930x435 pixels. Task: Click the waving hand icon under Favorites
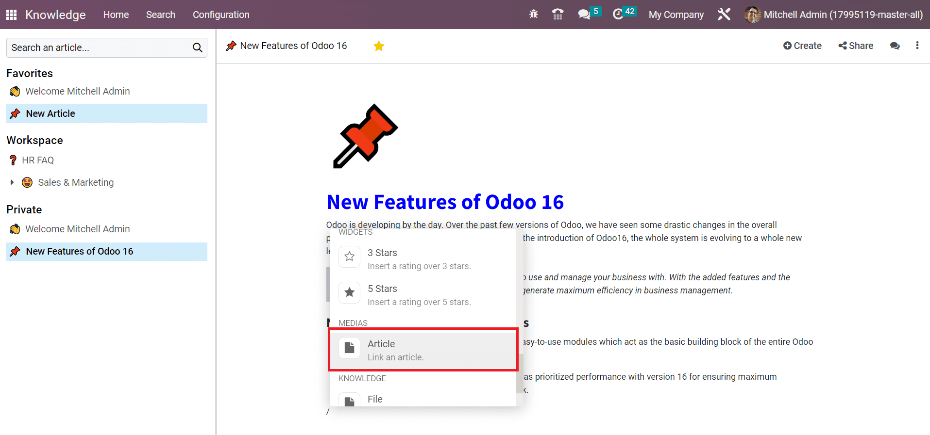pyautogui.click(x=15, y=91)
